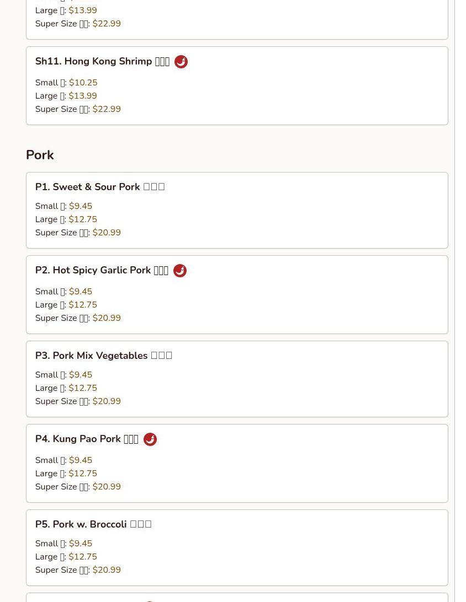Click the chili icon next to Hot Spicy Garlic Pork

click(180, 271)
